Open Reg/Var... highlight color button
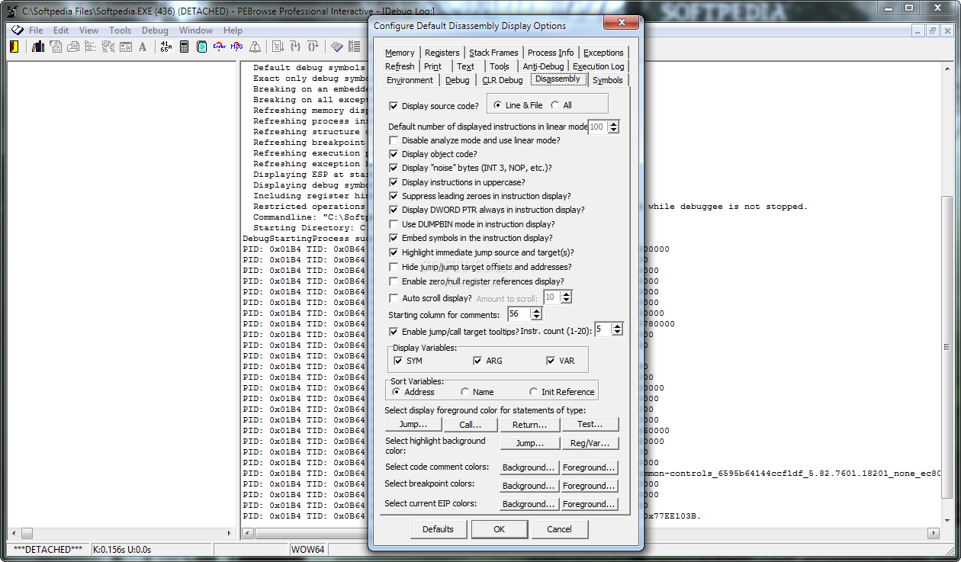Screen dimensions: 961x562 pyautogui.click(x=590, y=443)
